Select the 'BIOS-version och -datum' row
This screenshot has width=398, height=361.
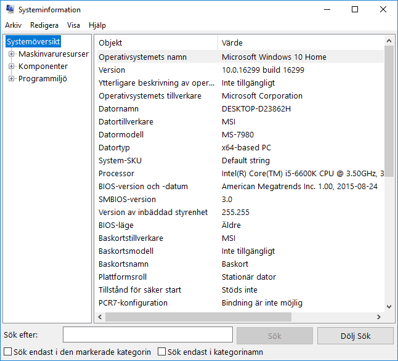(240, 186)
